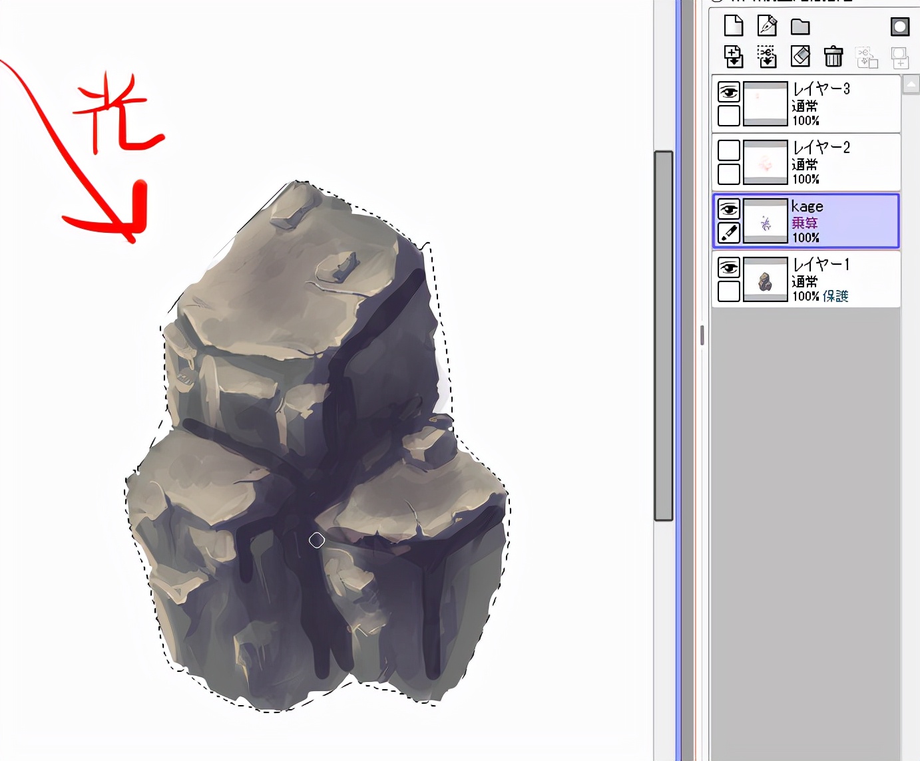Check the lower box on レイヤー3
Screen dimensions: 920x761
pos(729,116)
